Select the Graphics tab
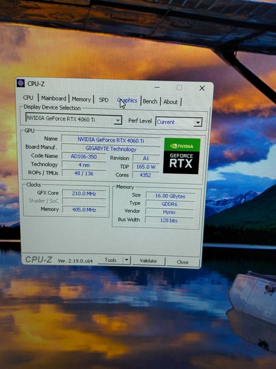 point(127,101)
